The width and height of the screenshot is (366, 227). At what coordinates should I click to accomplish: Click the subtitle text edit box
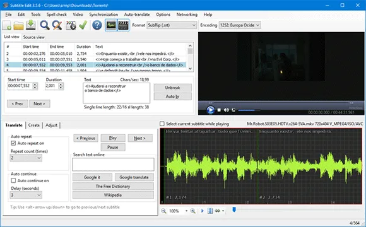click(x=117, y=93)
